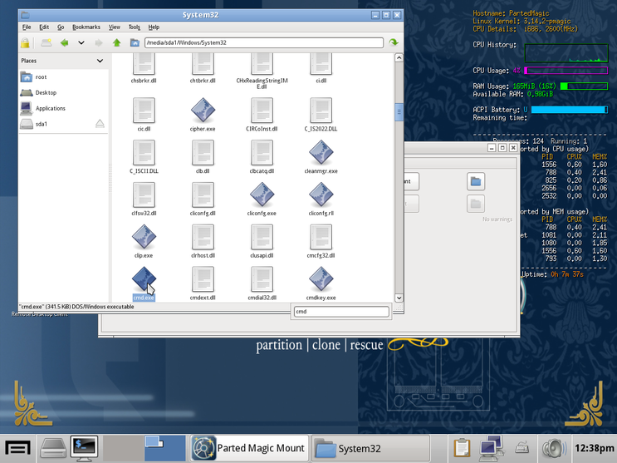The width and height of the screenshot is (617, 463).
Task: Select the cic.dll file
Action: [144, 114]
